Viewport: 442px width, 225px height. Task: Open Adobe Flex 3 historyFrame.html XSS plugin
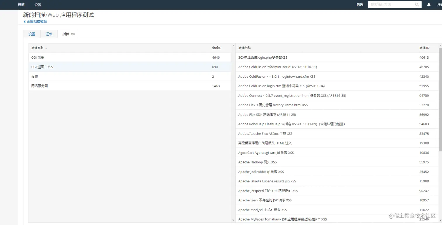[273, 105]
